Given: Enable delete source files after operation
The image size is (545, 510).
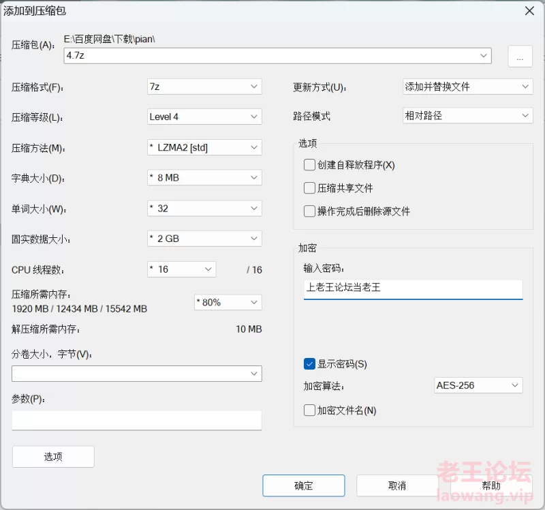Looking at the screenshot, I should (x=310, y=211).
